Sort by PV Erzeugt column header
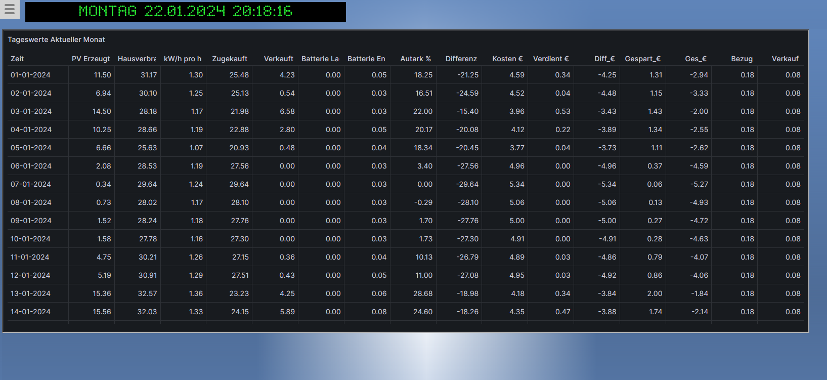 click(91, 59)
